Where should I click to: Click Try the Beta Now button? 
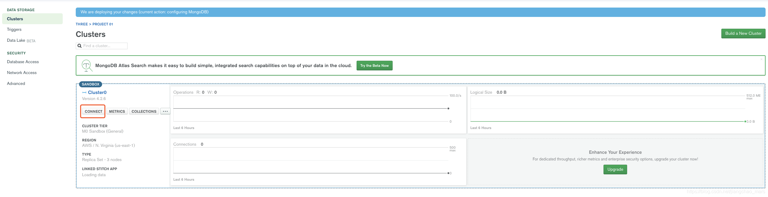[374, 66]
